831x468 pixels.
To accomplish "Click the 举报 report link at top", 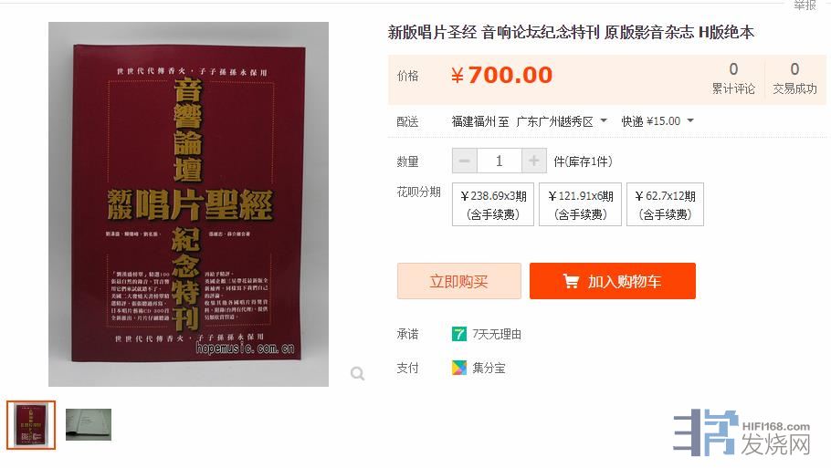I will tap(805, 5).
